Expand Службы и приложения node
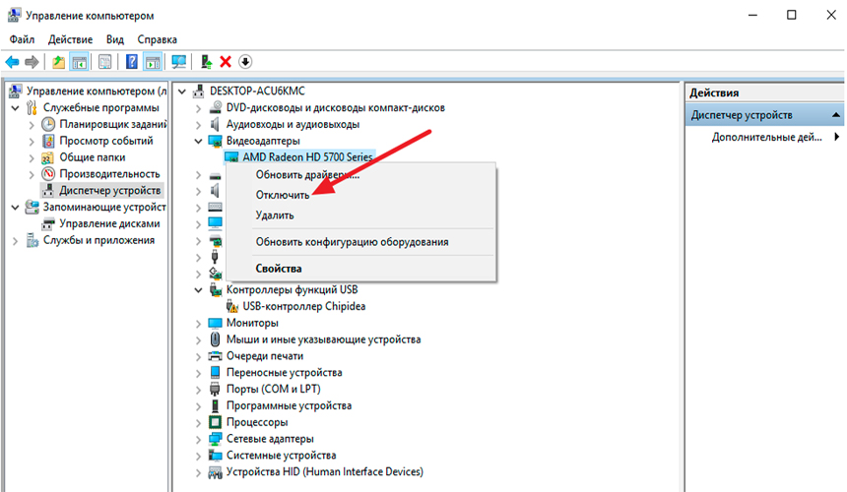The image size is (847, 492). pos(15,241)
